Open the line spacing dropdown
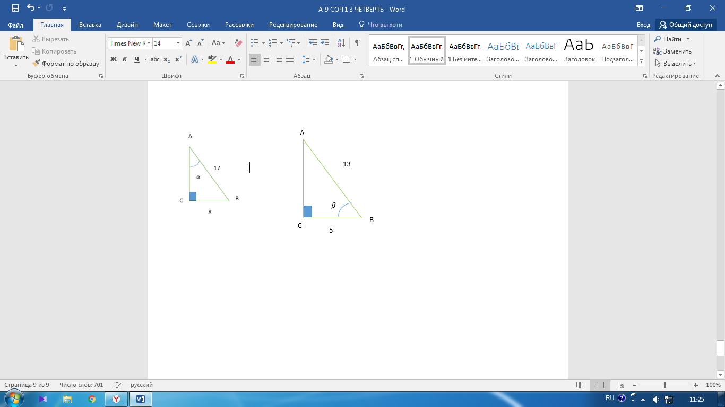Image resolution: width=725 pixels, height=407 pixels. click(x=308, y=59)
